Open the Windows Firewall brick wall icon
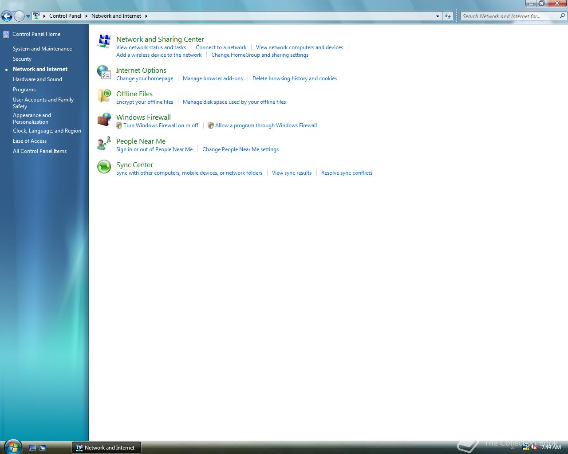Screen dimensions: 568x454 coord(104,119)
